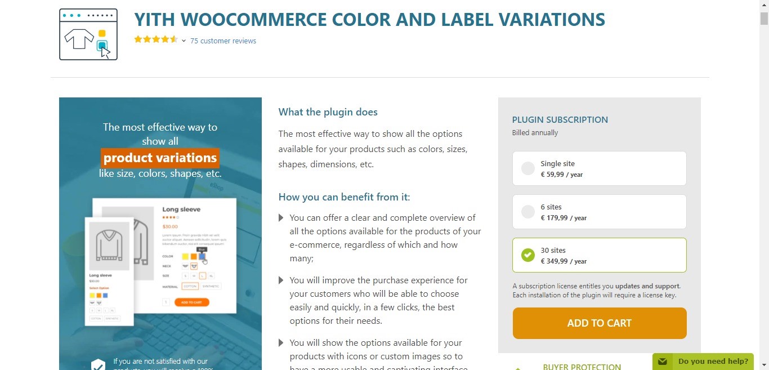Choose the 6 sites subscription plan

[528, 212]
